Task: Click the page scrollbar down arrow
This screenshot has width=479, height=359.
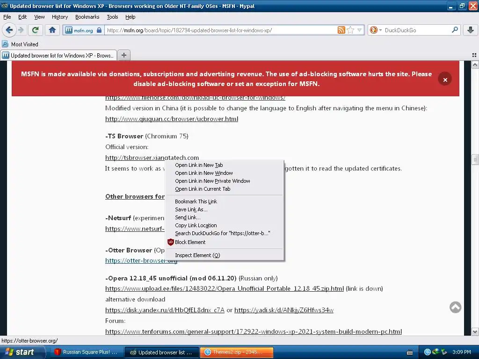Action: 475,332
